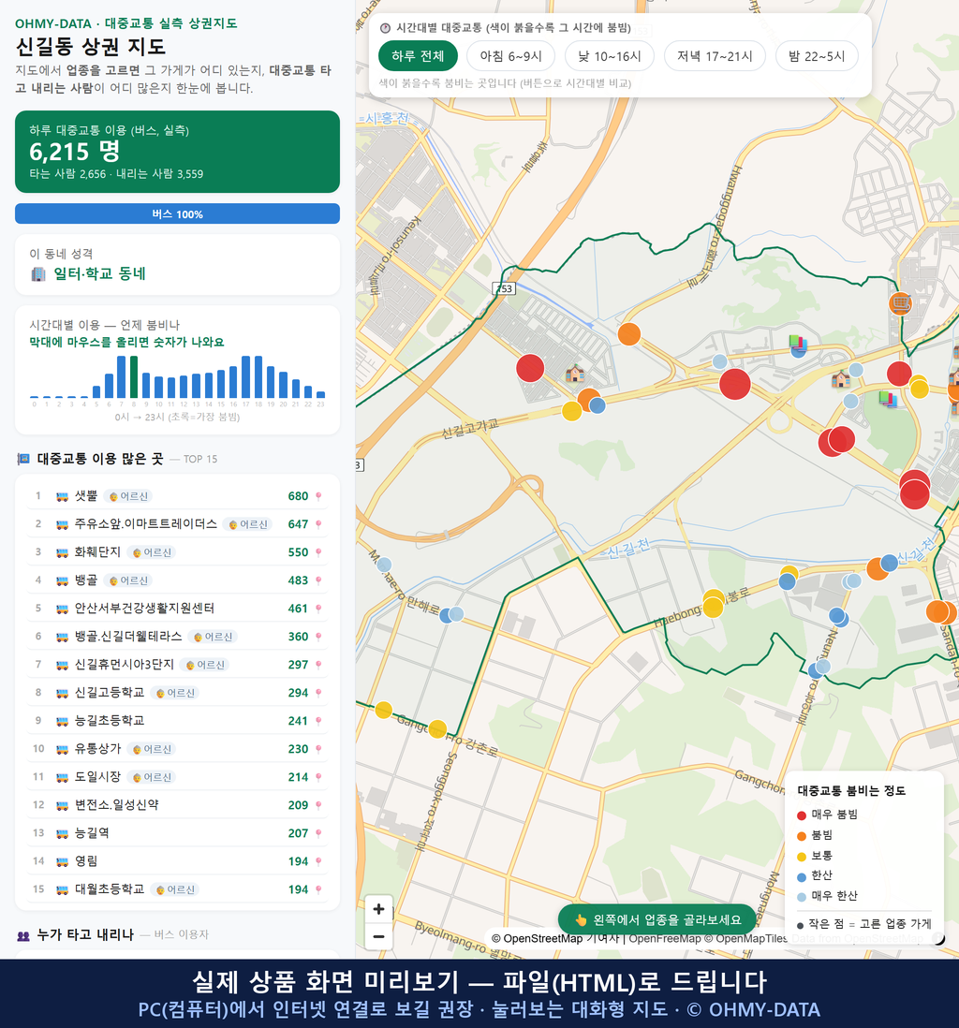Click the 버스 100% share bar

177,213
